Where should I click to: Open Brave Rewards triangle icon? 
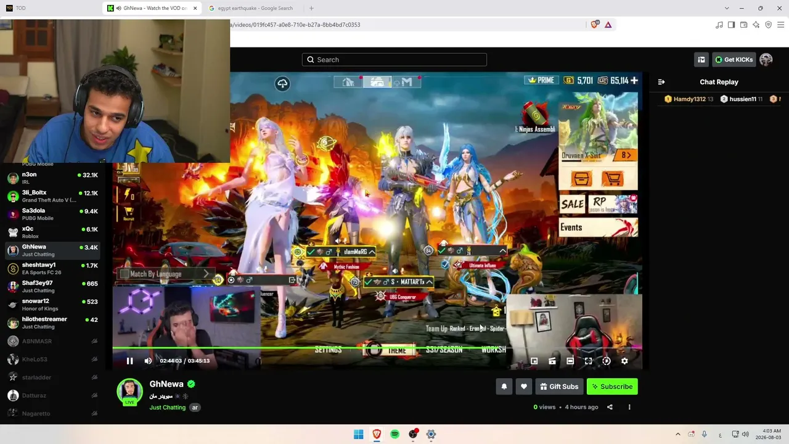coord(608,25)
